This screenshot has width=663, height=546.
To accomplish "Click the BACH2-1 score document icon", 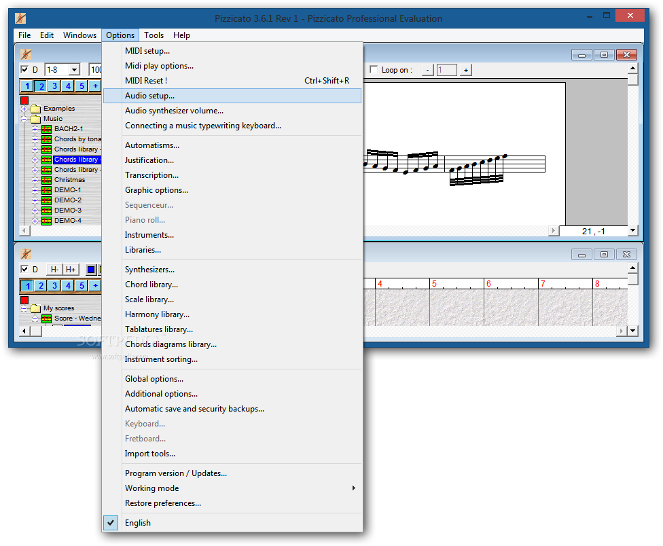I will tap(46, 129).
